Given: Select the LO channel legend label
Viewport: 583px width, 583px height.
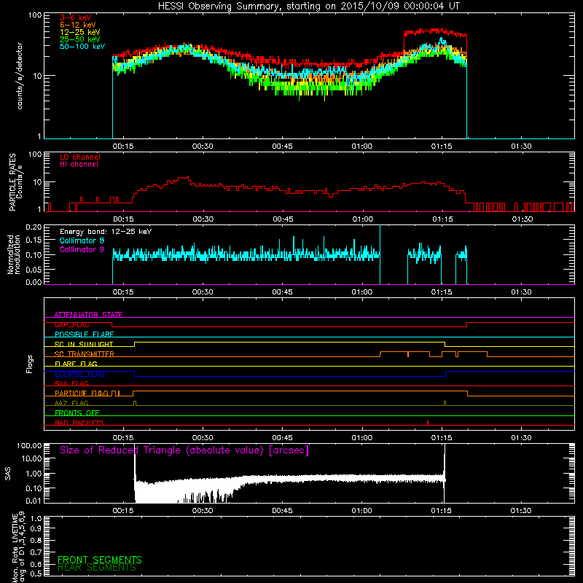Looking at the screenshot, I should pyautogui.click(x=80, y=157).
